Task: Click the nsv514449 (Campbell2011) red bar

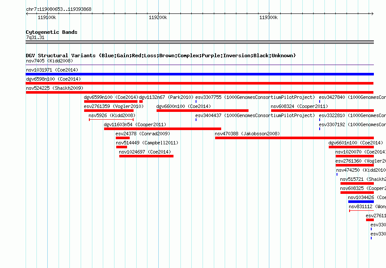Action: 121,147
